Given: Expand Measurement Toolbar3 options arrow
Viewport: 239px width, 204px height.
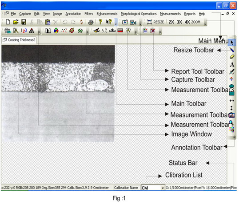Looking at the screenshot, I should (135, 31).
